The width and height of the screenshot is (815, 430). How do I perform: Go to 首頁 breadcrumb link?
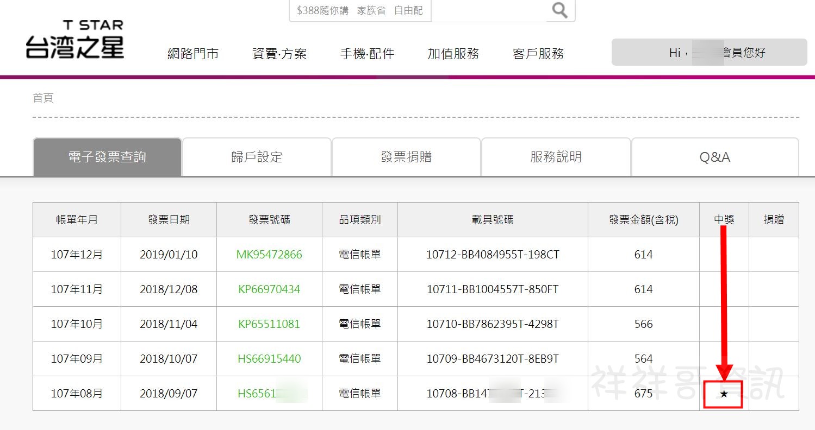(43, 98)
